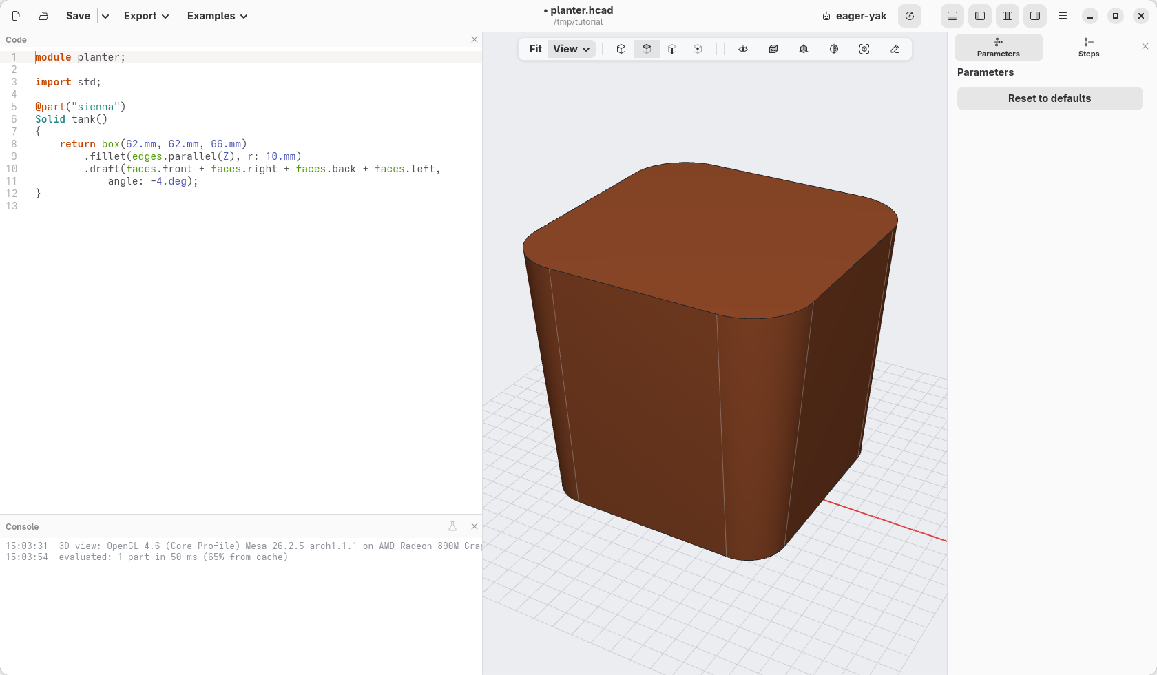Click the re-evaluate refresh icon
The width and height of the screenshot is (1157, 675).
point(910,16)
